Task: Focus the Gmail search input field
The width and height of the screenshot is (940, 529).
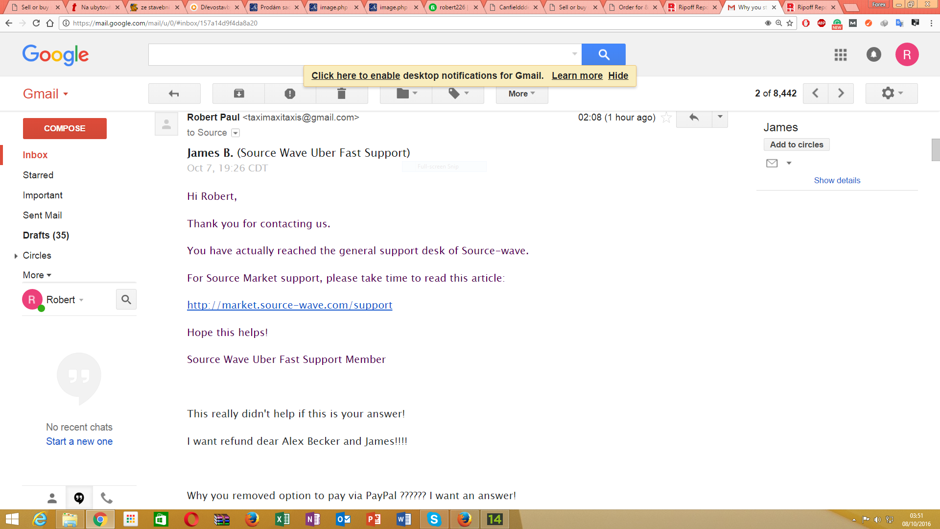Action: 360,54
